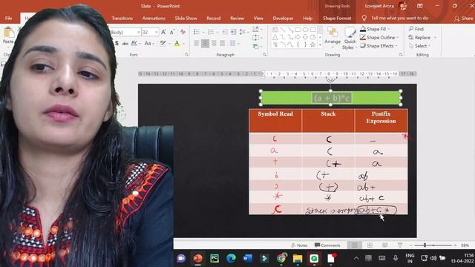Align text to the right
The image size is (475, 267).
point(214,44)
